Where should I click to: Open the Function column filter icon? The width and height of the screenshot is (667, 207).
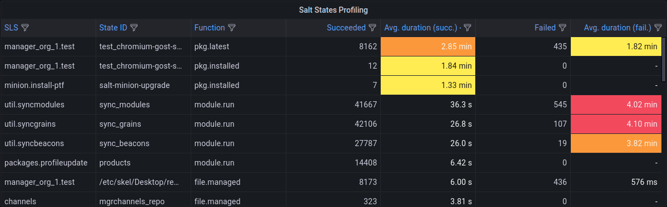[232, 27]
